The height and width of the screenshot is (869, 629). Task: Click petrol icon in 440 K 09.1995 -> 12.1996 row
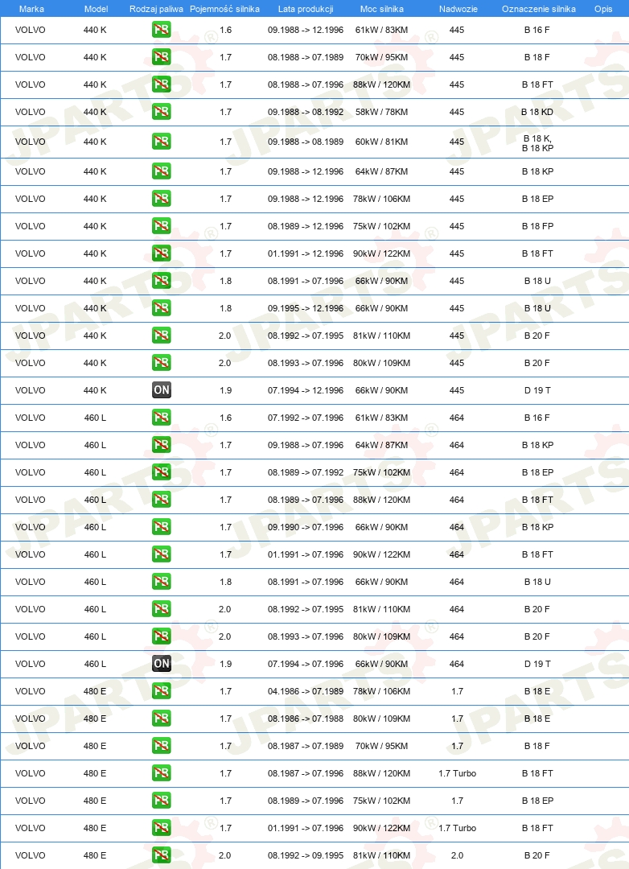(x=161, y=308)
